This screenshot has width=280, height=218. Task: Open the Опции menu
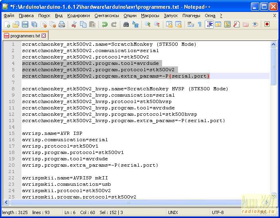pos(130,16)
